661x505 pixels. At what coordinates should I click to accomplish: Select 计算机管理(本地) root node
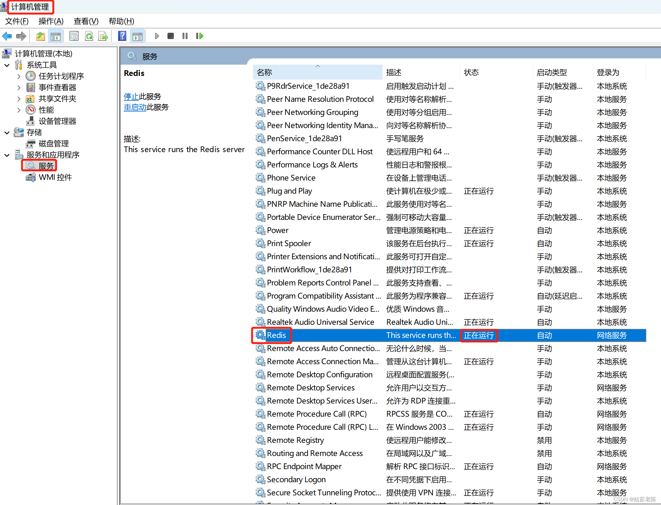tap(43, 54)
